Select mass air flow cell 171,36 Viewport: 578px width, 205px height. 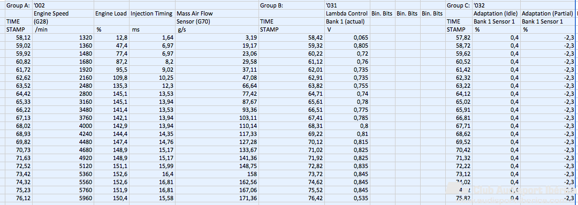[x=217, y=199]
